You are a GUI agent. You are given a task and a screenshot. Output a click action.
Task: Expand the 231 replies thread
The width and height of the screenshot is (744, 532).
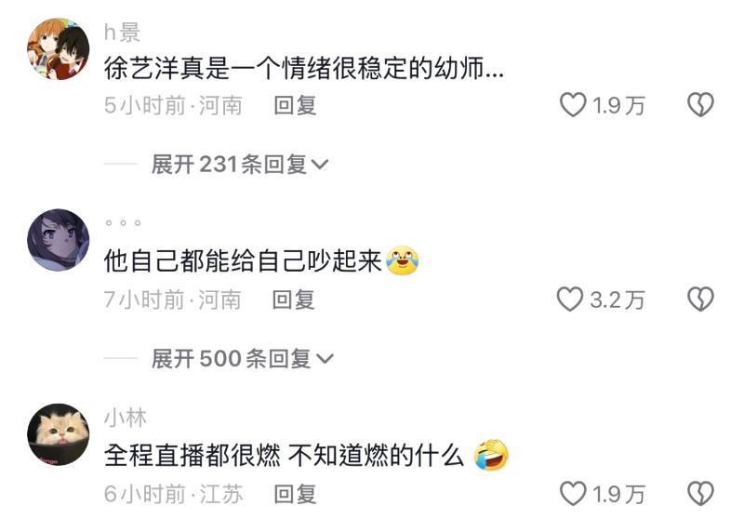(240, 165)
